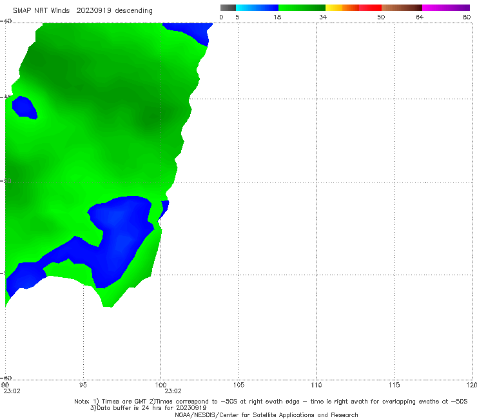Click the 'Note: 1) Times are GMT' line
This screenshot has width=477, height=419.
(271, 402)
